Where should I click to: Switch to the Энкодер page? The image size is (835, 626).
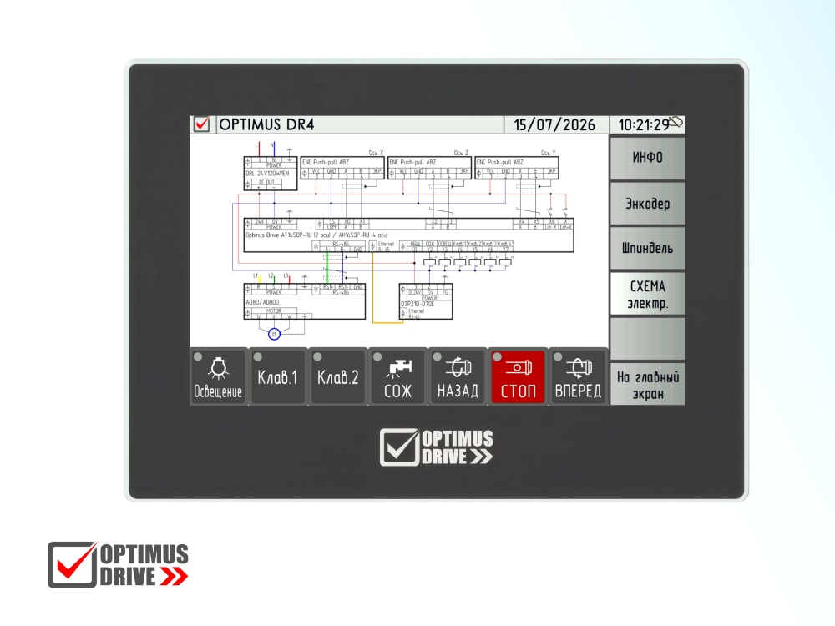648,204
